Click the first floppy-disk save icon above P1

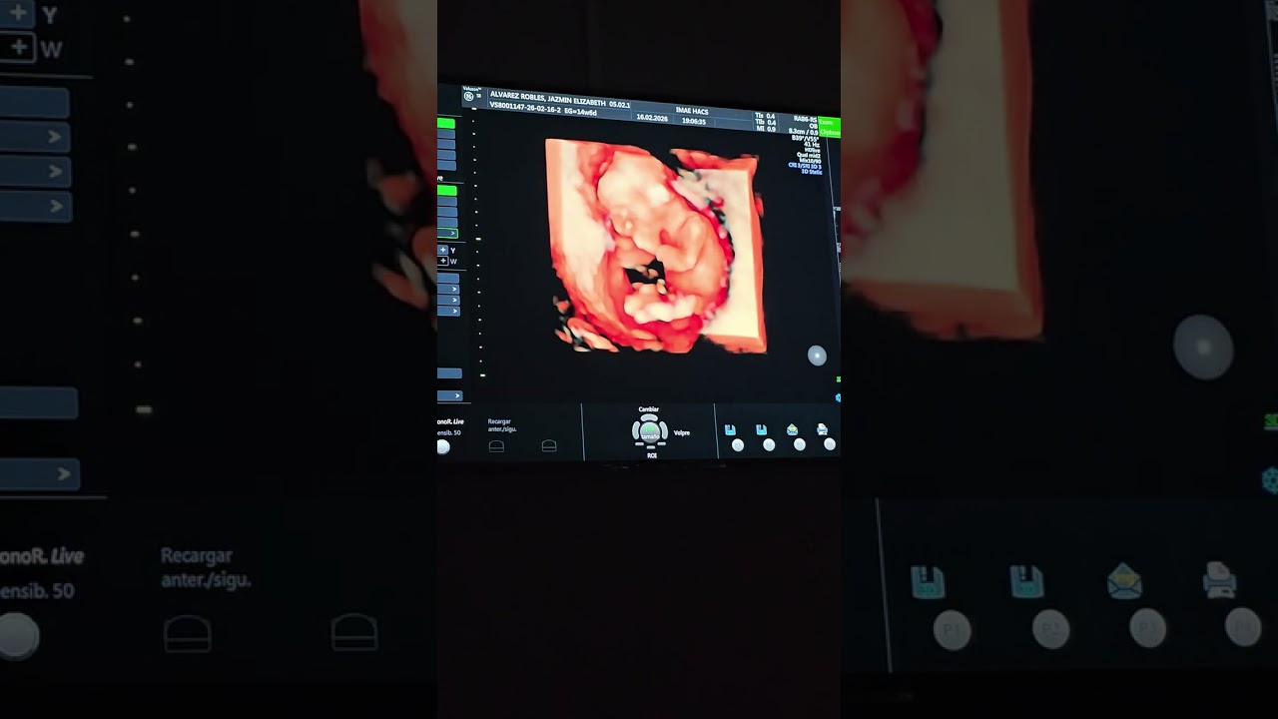tap(730, 430)
